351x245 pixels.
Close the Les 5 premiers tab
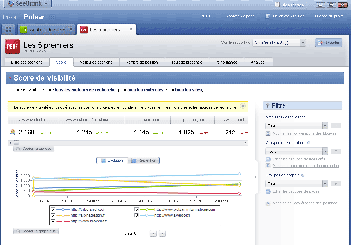(x=131, y=29)
